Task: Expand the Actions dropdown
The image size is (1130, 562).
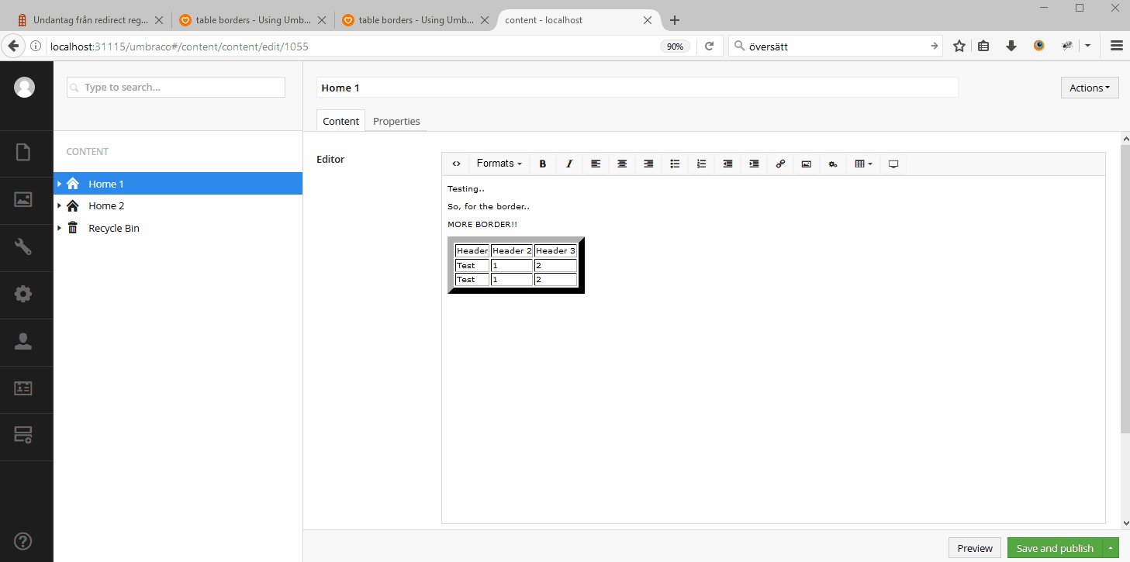Action: [1089, 88]
